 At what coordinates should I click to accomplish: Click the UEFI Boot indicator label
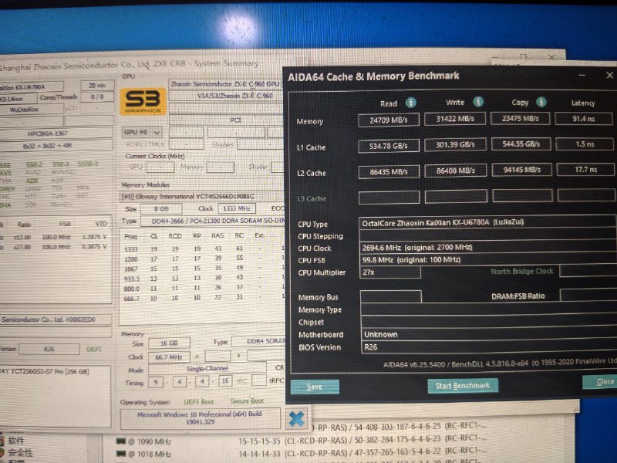click(x=199, y=401)
